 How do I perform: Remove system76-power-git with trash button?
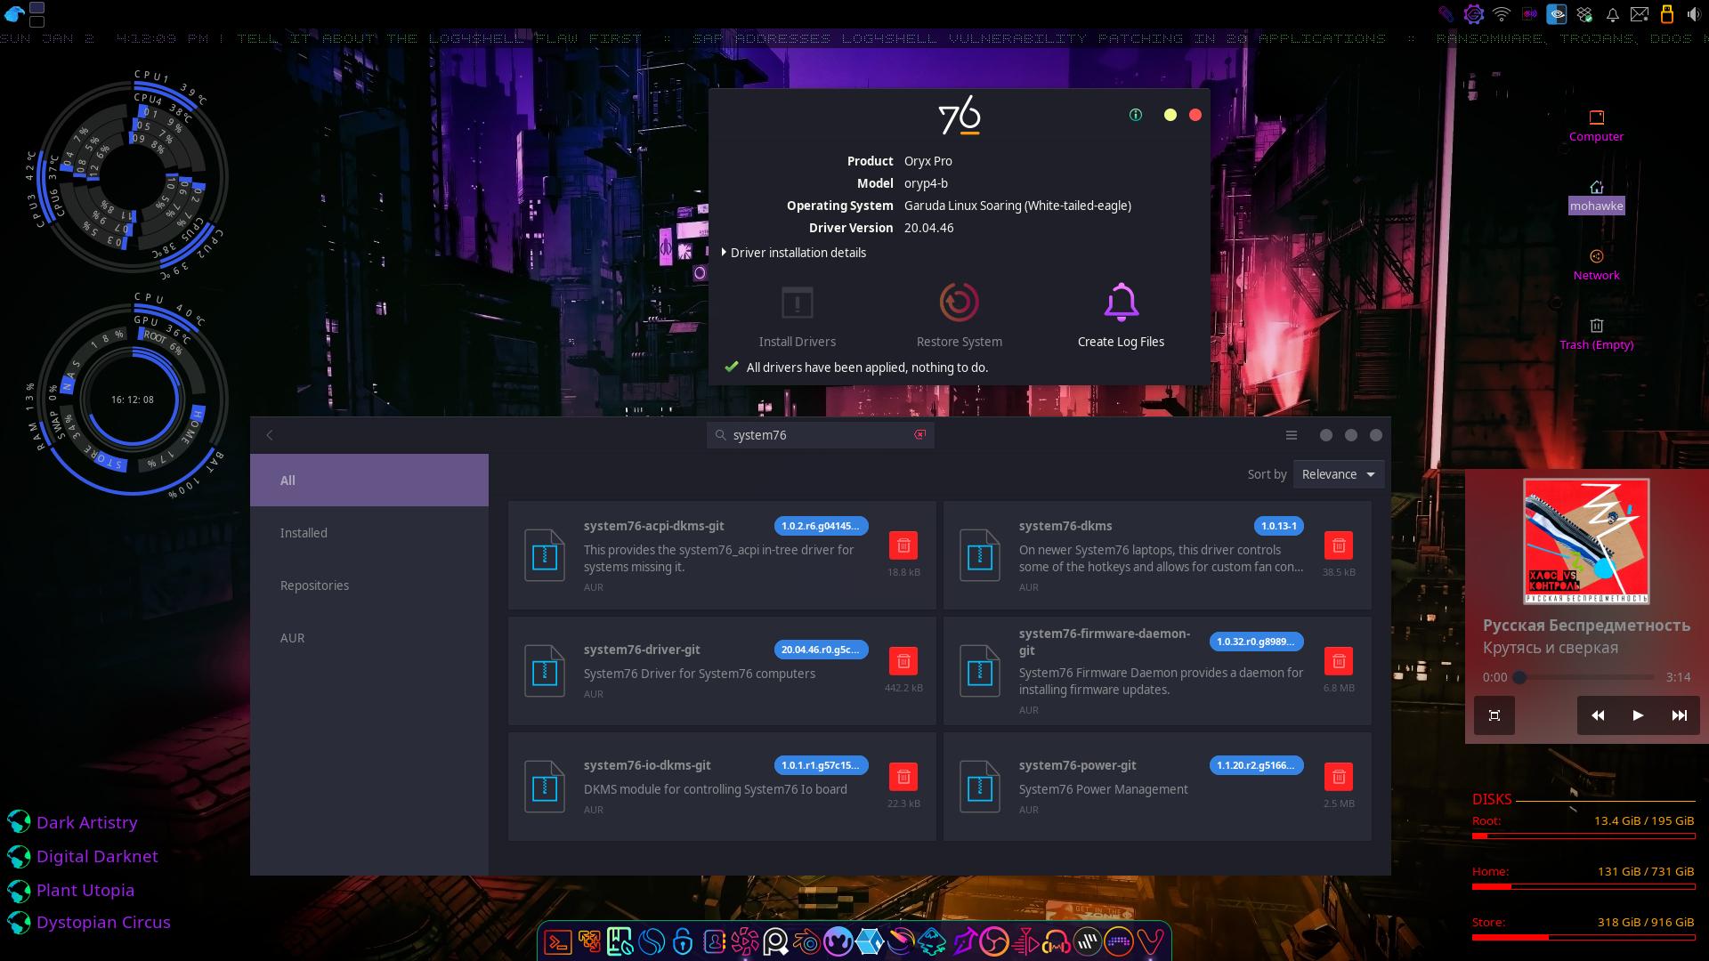tap(1338, 777)
